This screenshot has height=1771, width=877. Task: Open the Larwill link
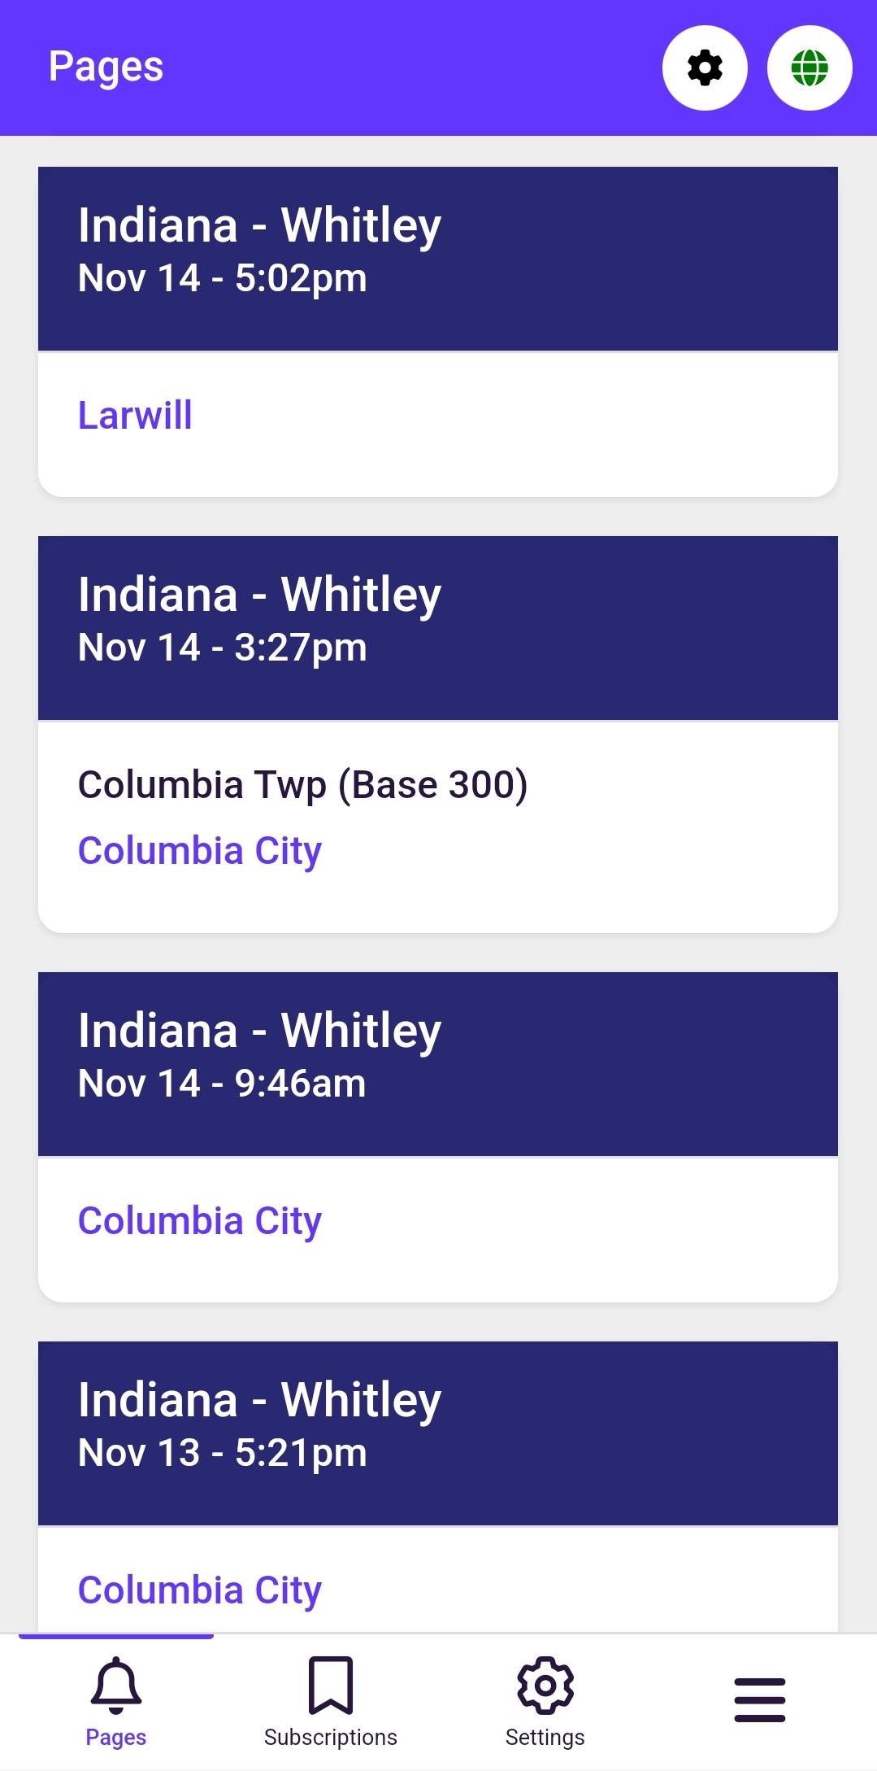tap(135, 416)
